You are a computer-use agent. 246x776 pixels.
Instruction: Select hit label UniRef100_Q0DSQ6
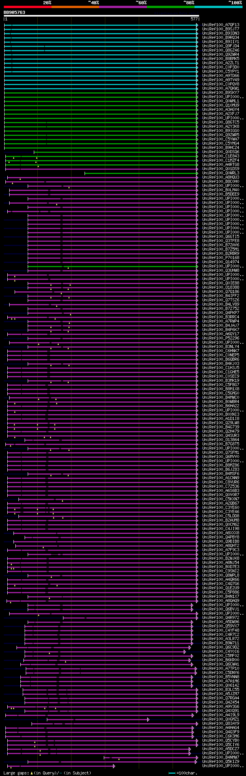(x=221, y=152)
